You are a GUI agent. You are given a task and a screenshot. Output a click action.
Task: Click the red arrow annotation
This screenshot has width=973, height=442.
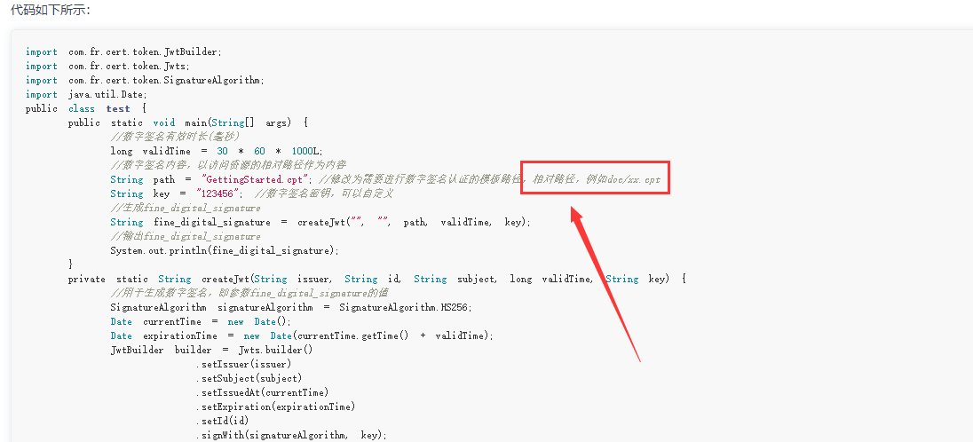[x=605, y=284]
